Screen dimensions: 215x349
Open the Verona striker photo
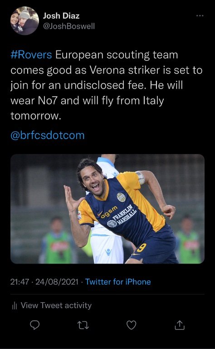(x=107, y=209)
